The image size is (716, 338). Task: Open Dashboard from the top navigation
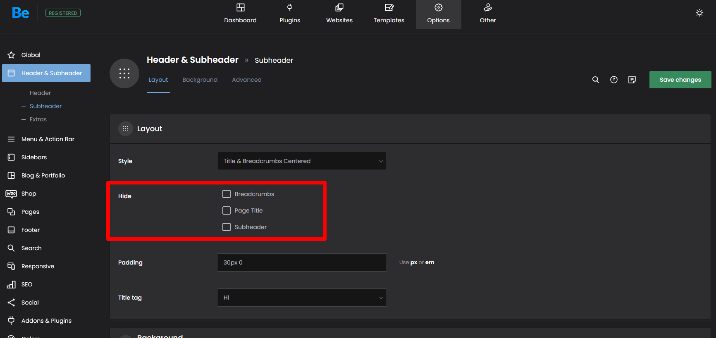pos(240,14)
